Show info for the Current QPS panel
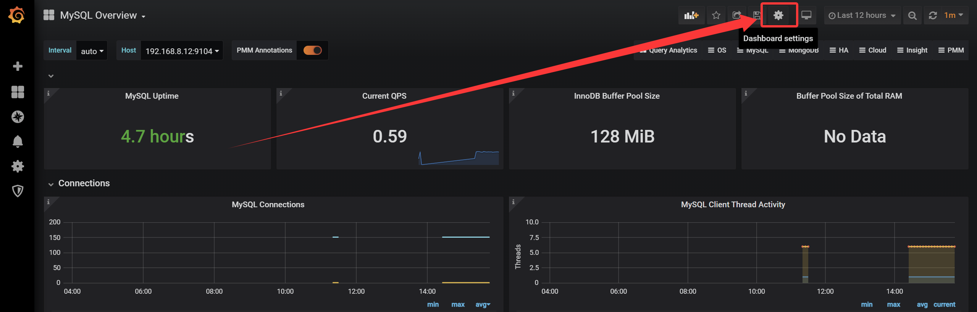977x312 pixels. [x=281, y=93]
